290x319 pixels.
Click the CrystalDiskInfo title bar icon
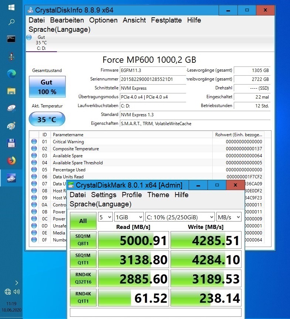(31, 10)
